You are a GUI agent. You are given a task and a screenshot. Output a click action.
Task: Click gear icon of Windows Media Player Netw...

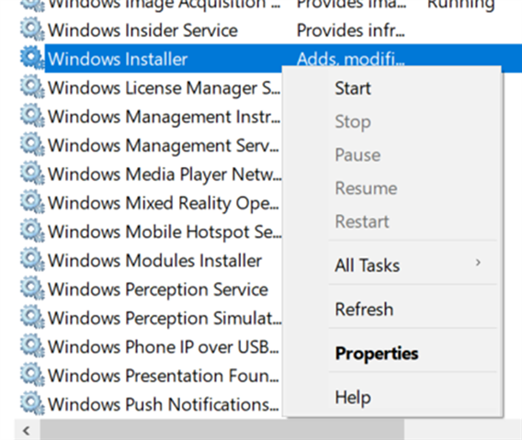32,174
